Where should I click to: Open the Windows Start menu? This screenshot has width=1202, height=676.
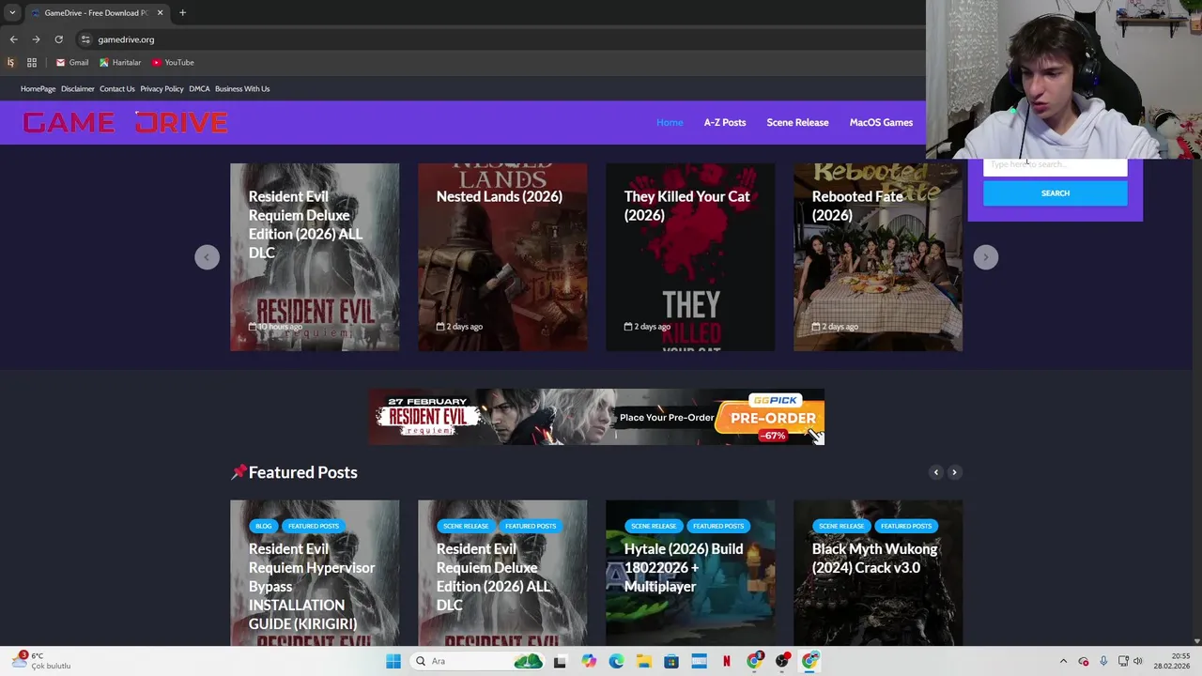coord(393,661)
